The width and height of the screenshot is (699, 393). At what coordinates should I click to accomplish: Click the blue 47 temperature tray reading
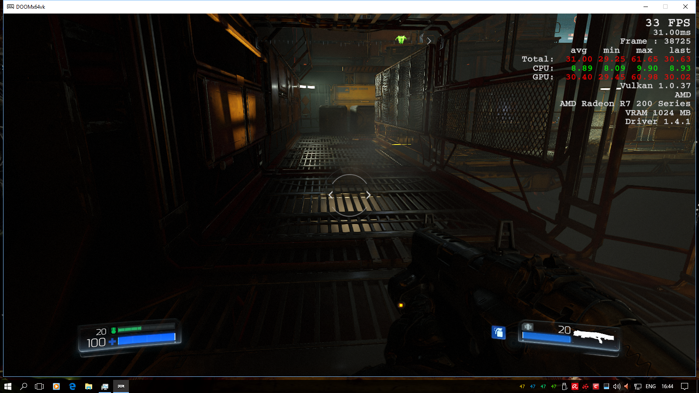point(533,386)
